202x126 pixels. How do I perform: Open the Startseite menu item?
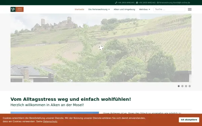(79, 9)
